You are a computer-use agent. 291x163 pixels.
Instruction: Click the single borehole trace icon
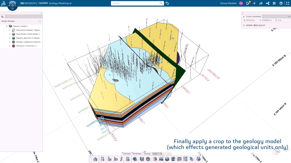tap(122, 159)
